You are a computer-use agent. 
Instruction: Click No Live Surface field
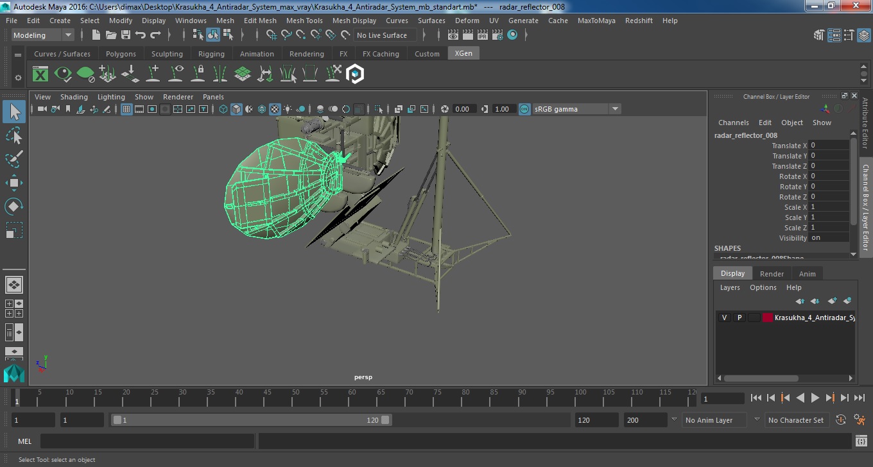coord(384,35)
